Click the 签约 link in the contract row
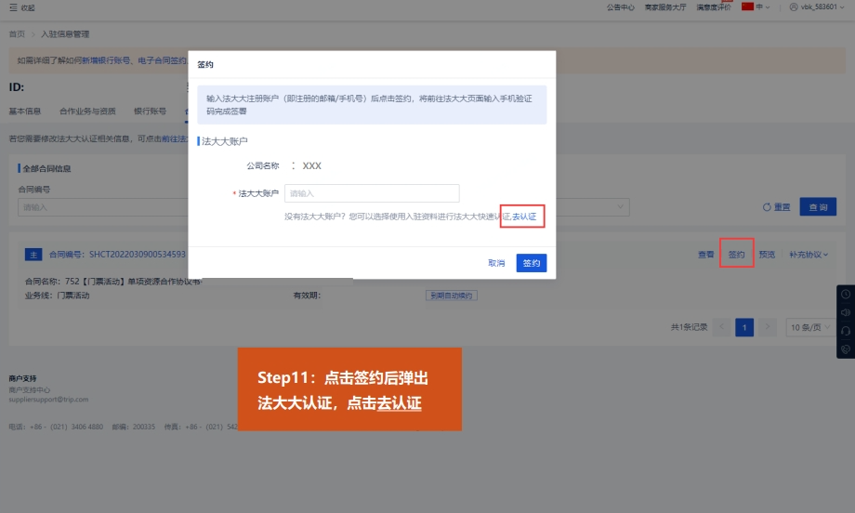855x513 pixels. 736,254
